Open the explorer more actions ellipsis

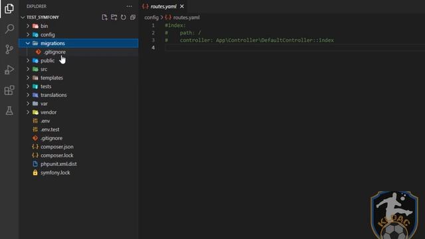coord(129,6)
